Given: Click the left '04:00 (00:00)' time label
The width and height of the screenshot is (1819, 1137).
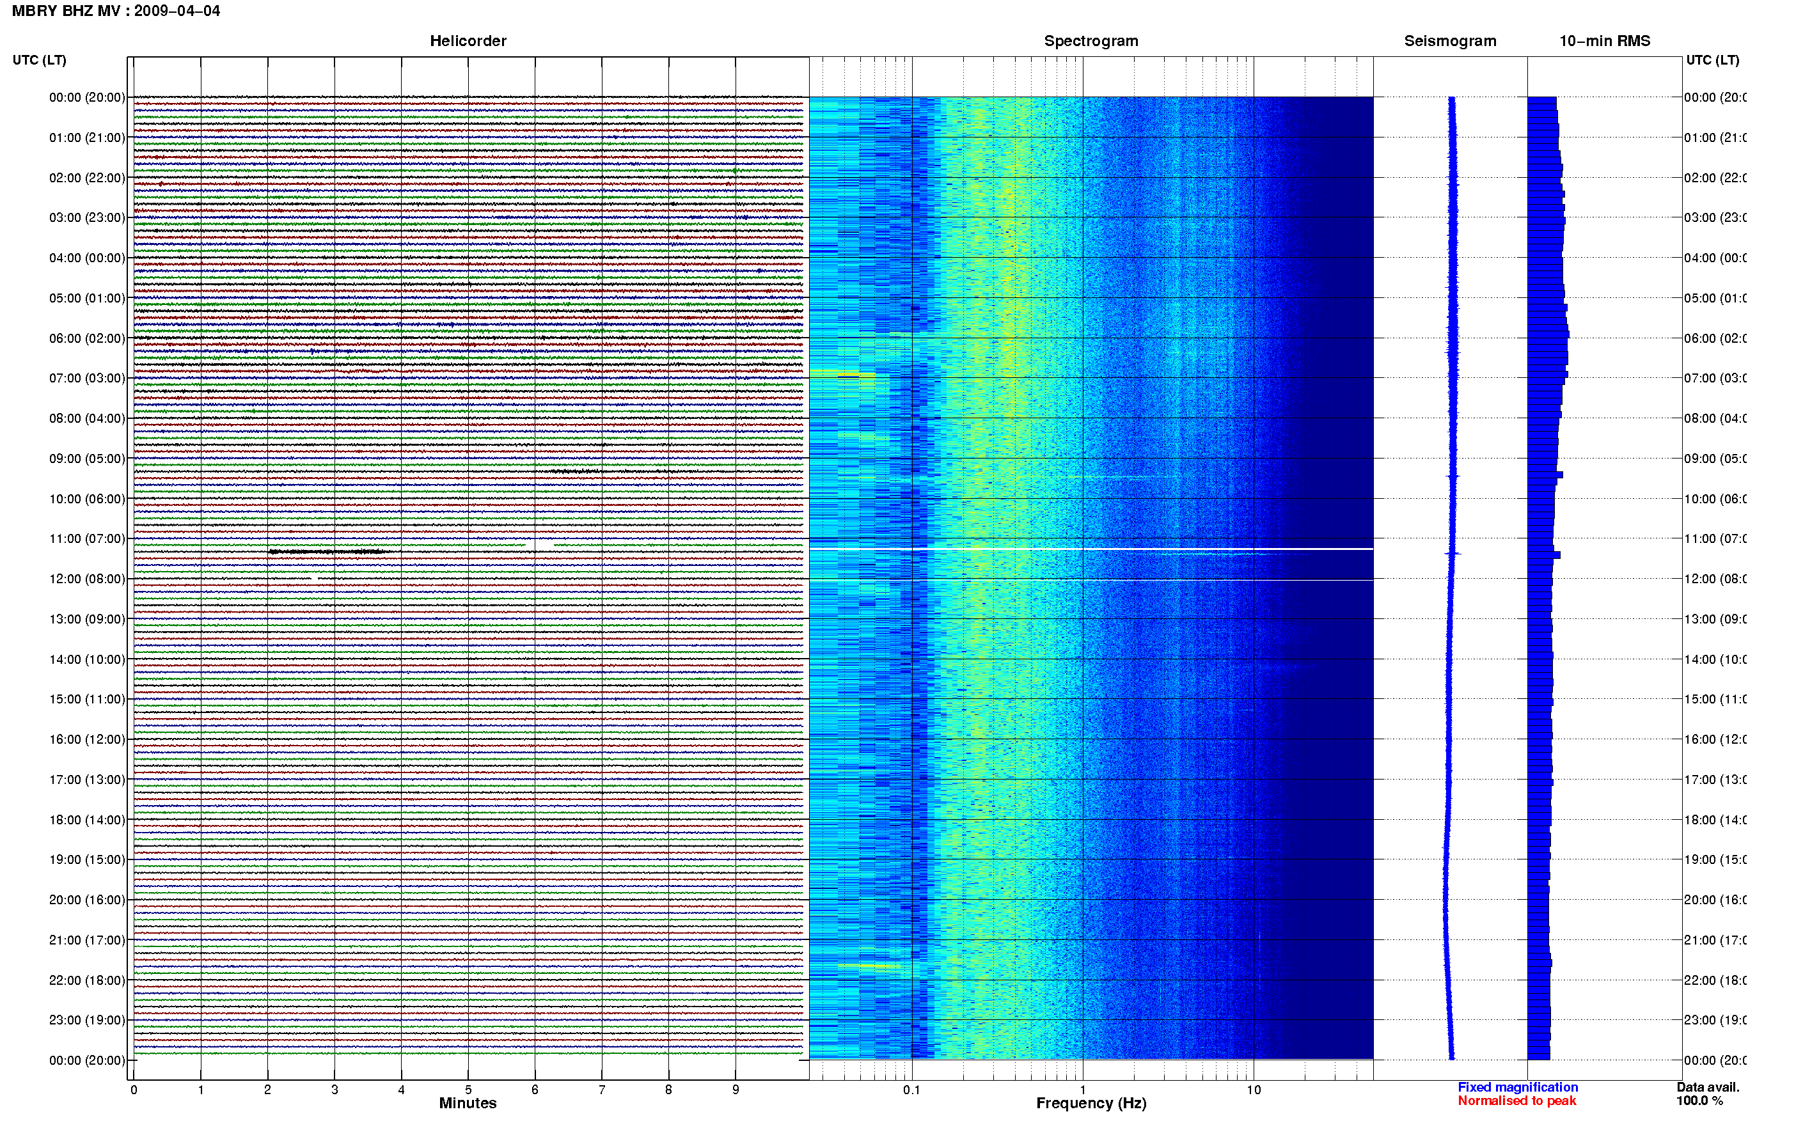Looking at the screenshot, I should pyautogui.click(x=87, y=258).
